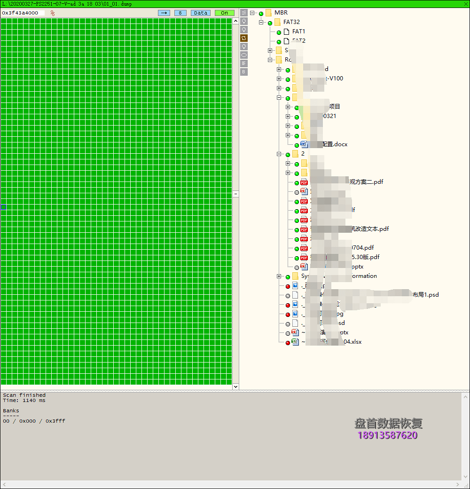
Task: Click the log panel scroll down arrow
Action: 465,477
